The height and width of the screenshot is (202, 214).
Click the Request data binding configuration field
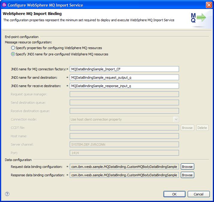point(124,167)
